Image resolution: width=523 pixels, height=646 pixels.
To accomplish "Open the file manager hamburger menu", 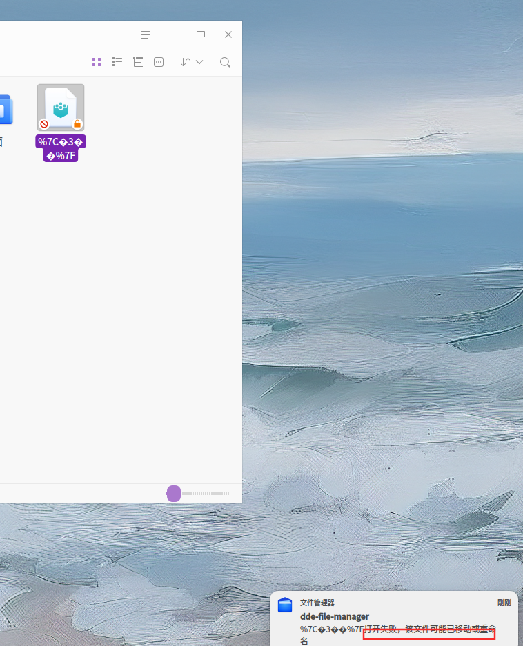I will 146,34.
